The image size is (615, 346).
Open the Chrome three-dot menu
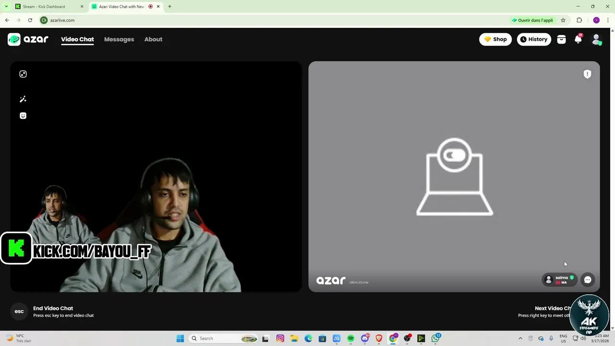608,20
